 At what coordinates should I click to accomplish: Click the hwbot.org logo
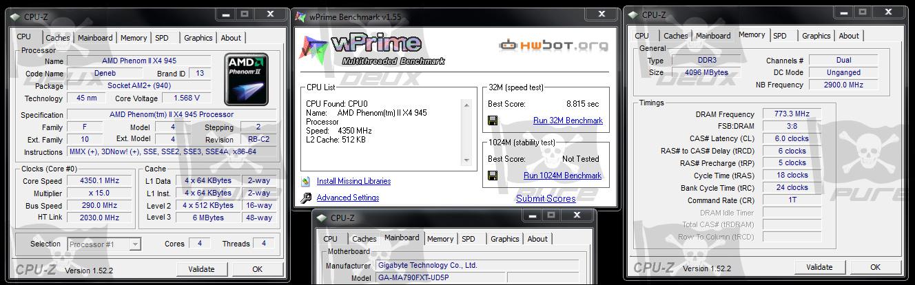[553, 45]
